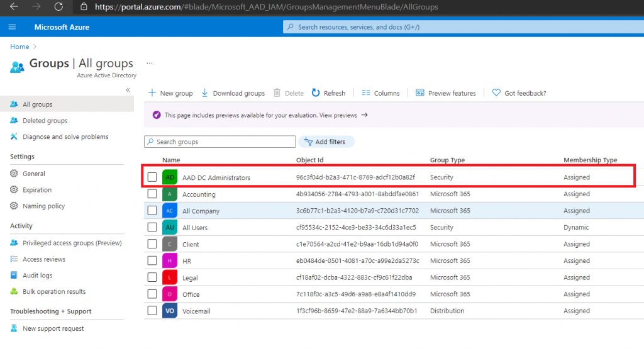Click the Access reviews list icon
The width and height of the screenshot is (644, 351).
pyautogui.click(x=14, y=259)
